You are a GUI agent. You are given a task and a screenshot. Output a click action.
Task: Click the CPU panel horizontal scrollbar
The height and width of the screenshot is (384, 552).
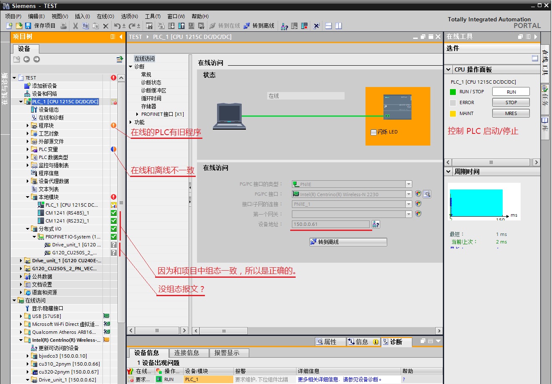pos(491,162)
